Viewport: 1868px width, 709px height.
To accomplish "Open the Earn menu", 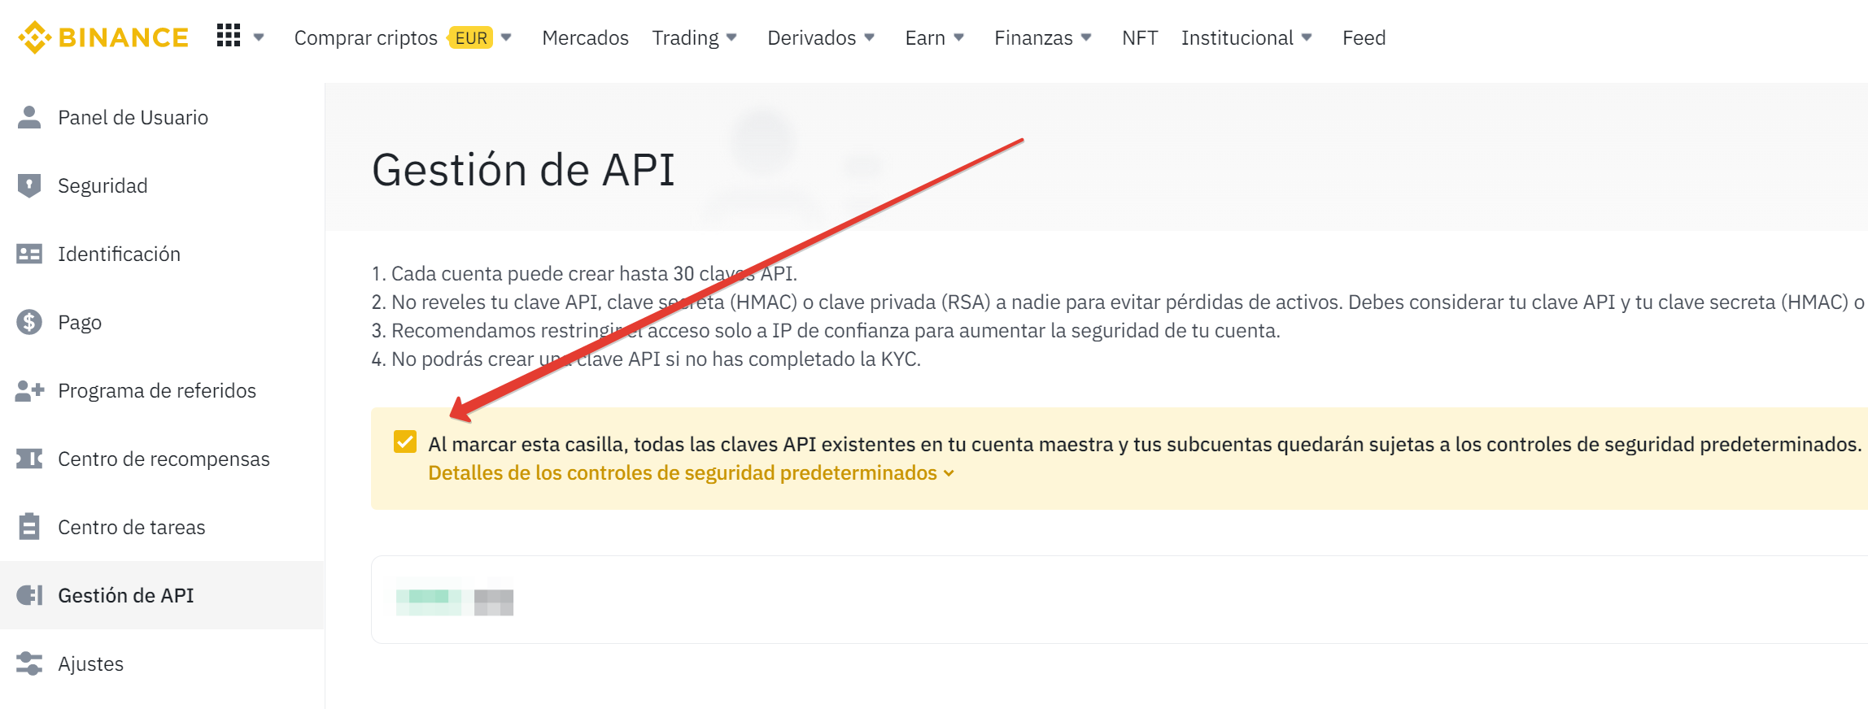I will 925,37.
